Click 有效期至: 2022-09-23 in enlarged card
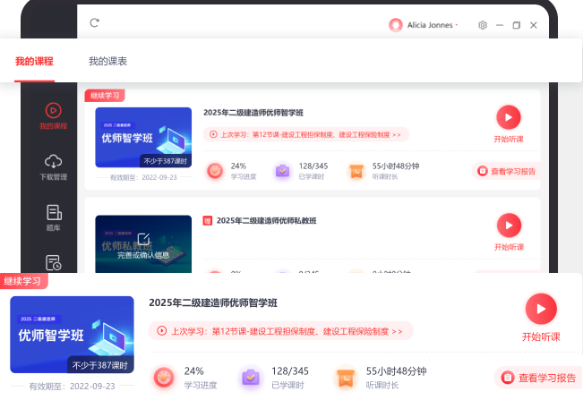 73,387
